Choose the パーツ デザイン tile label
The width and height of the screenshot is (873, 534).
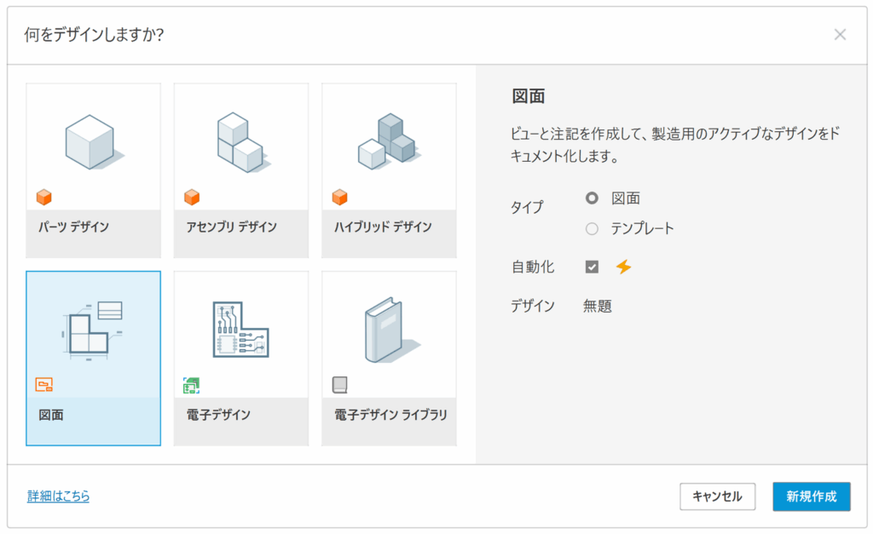click(74, 227)
